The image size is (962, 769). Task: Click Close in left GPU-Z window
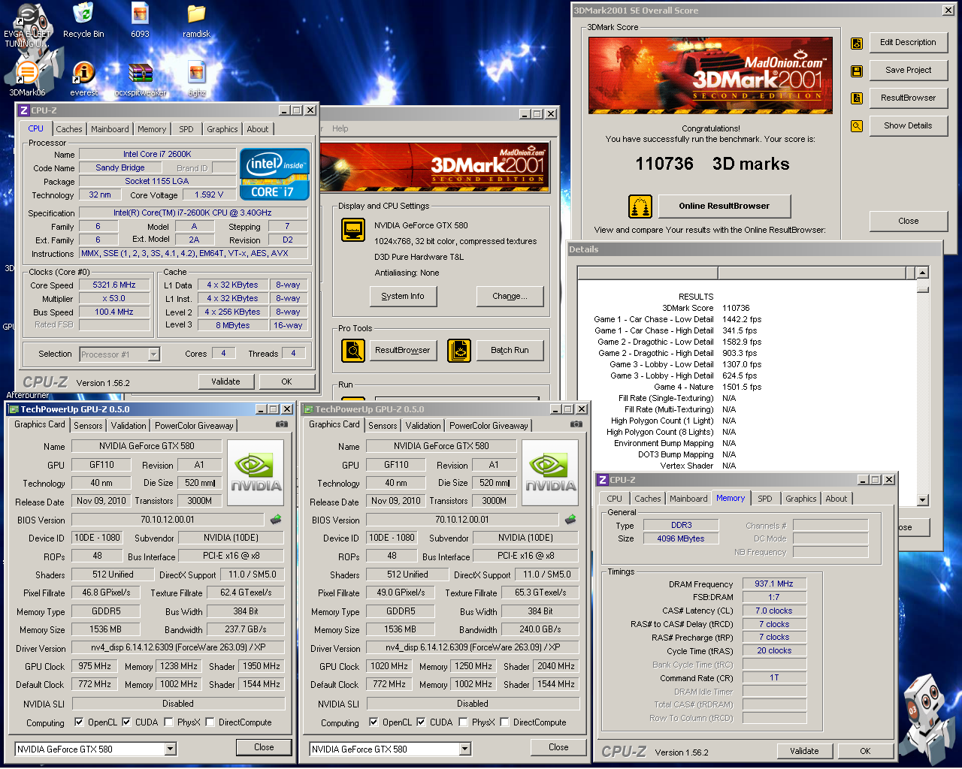pos(264,747)
